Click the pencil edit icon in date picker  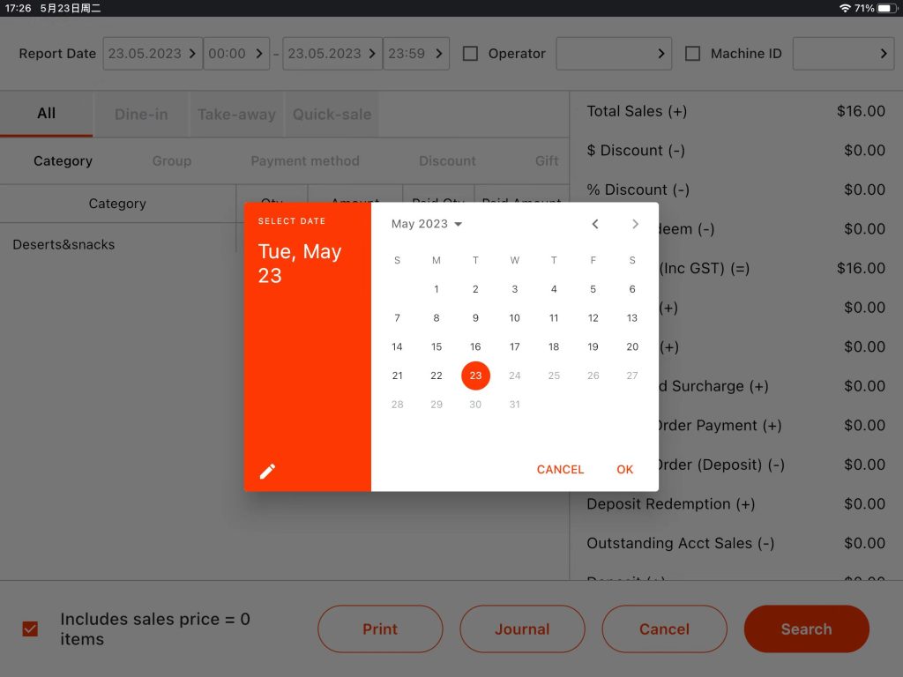tap(267, 472)
